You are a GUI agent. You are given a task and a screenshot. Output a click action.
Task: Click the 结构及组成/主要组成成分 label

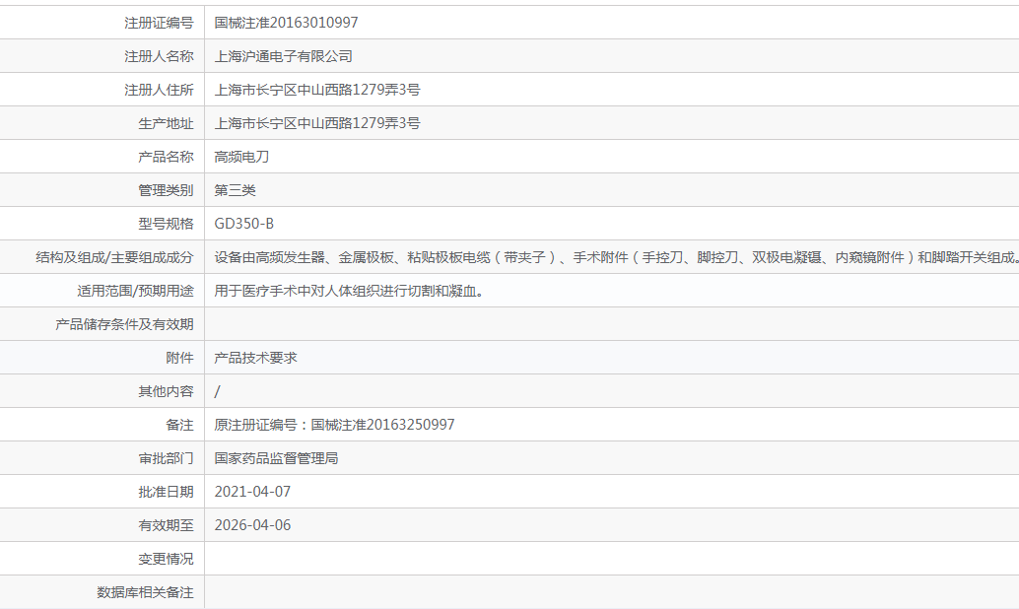point(115,257)
